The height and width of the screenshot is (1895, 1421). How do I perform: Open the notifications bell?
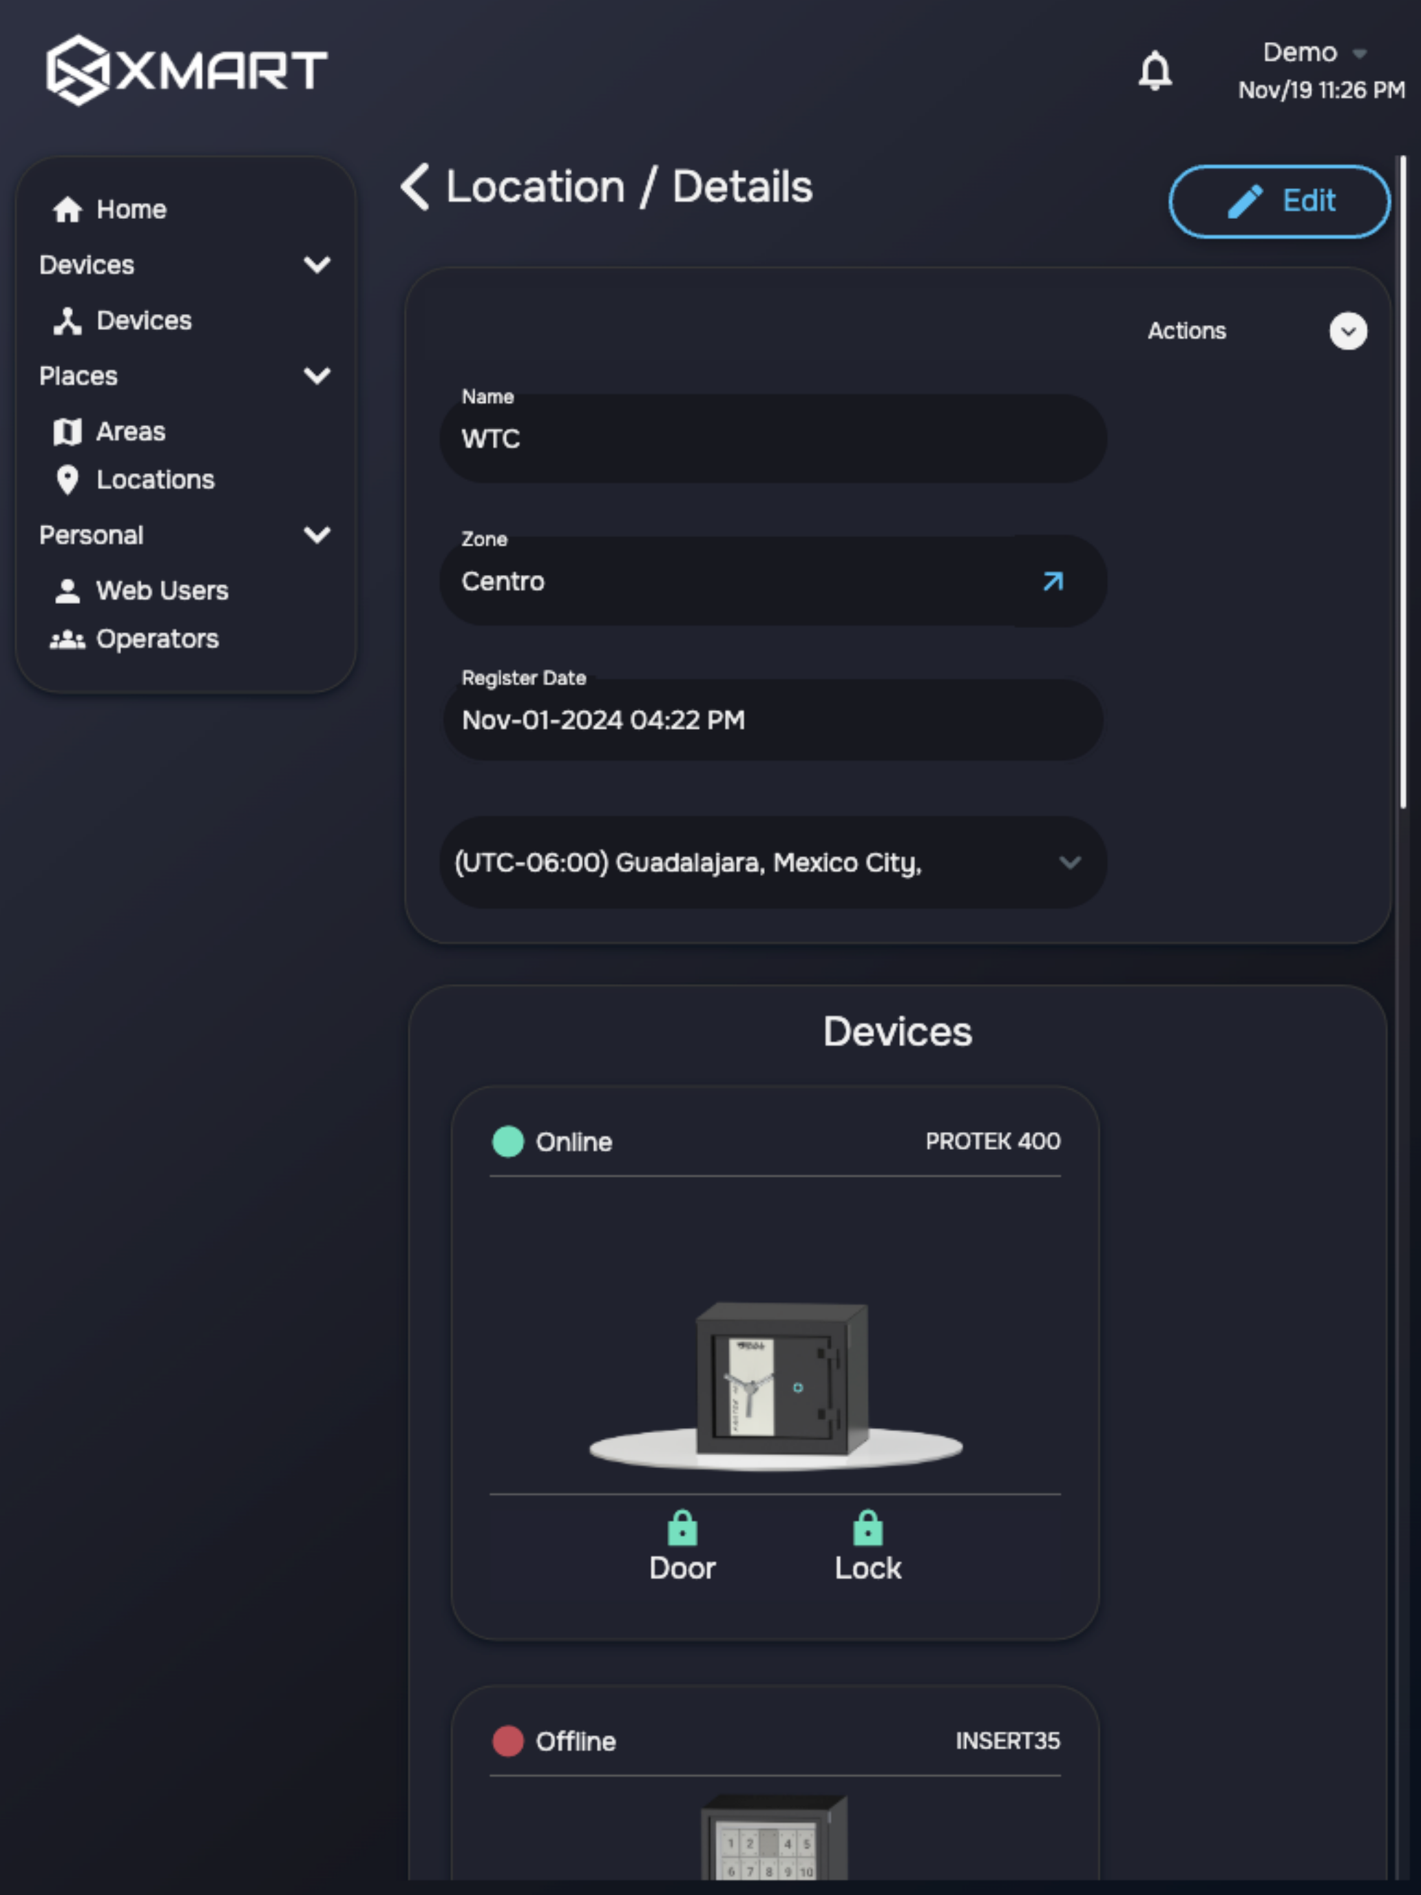[1154, 70]
